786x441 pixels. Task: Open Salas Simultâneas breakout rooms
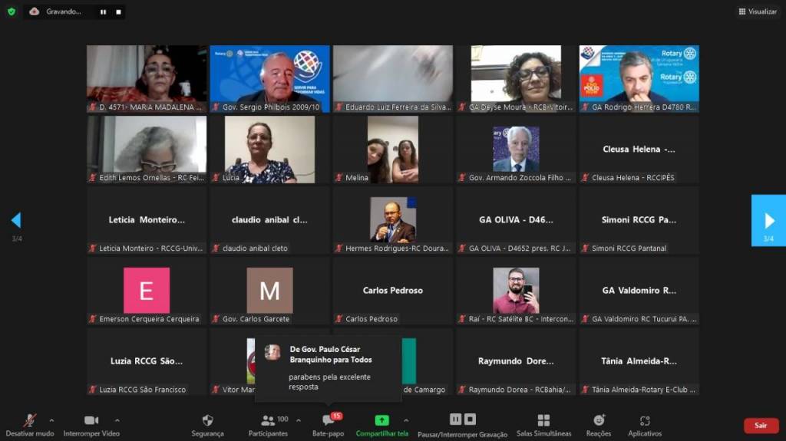click(543, 425)
